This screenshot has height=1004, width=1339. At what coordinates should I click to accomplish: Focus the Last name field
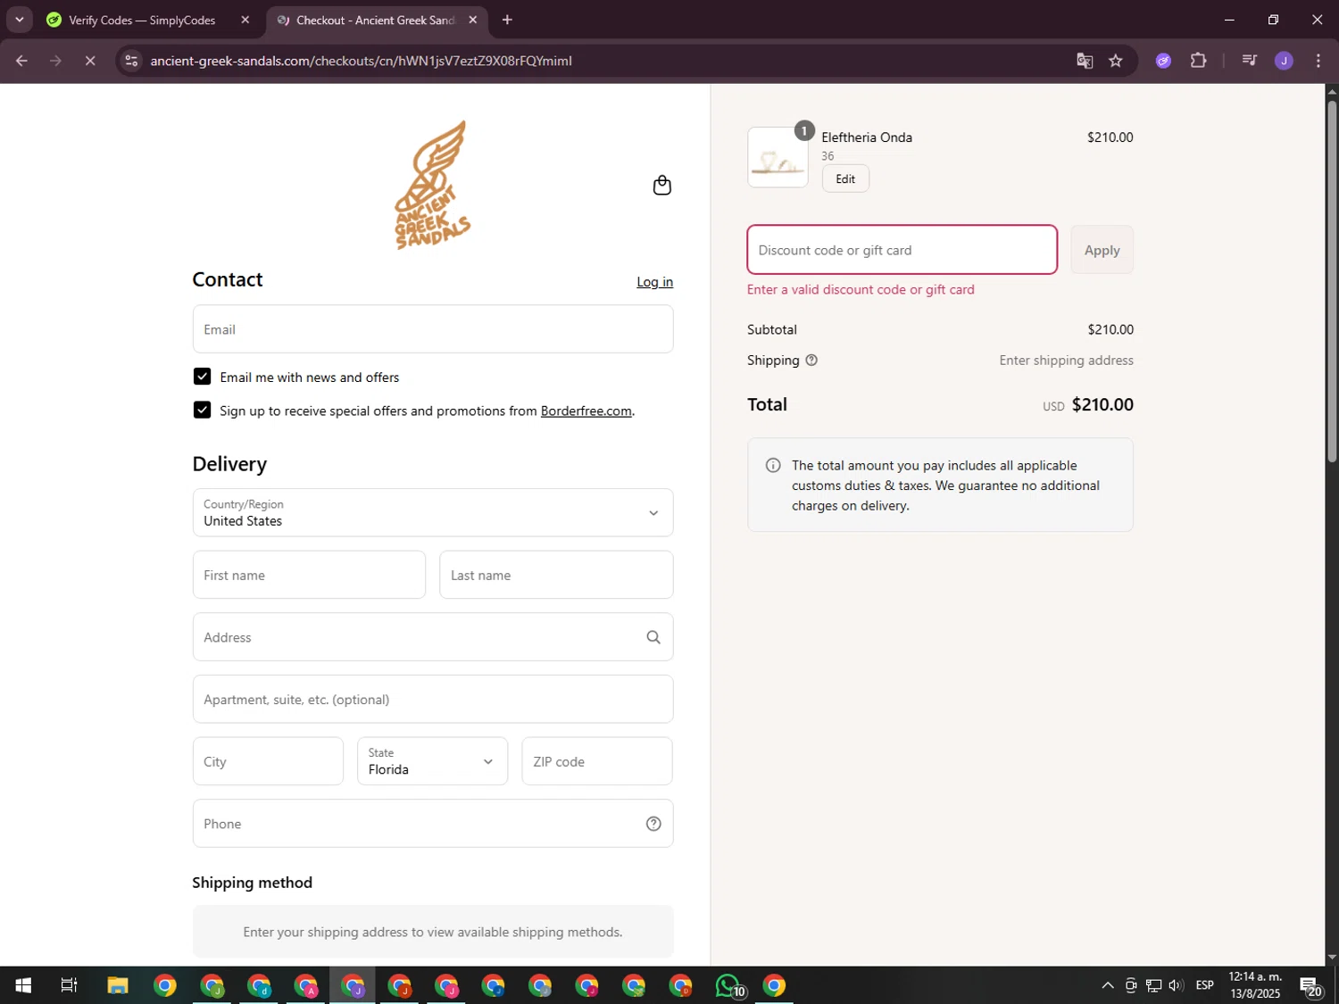[556, 575]
